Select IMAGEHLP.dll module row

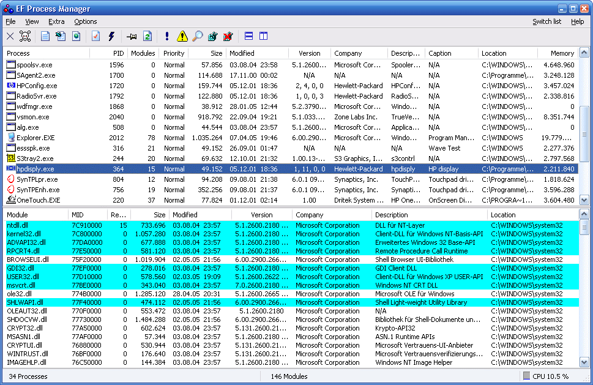pos(291,362)
